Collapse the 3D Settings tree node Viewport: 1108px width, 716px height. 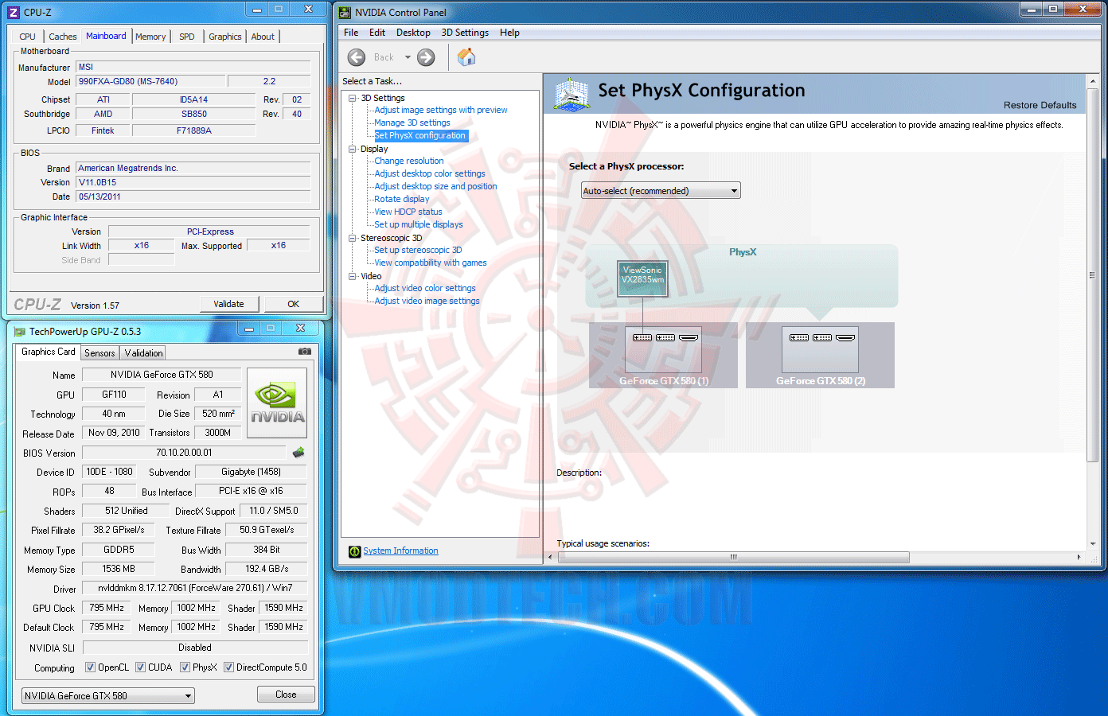353,98
